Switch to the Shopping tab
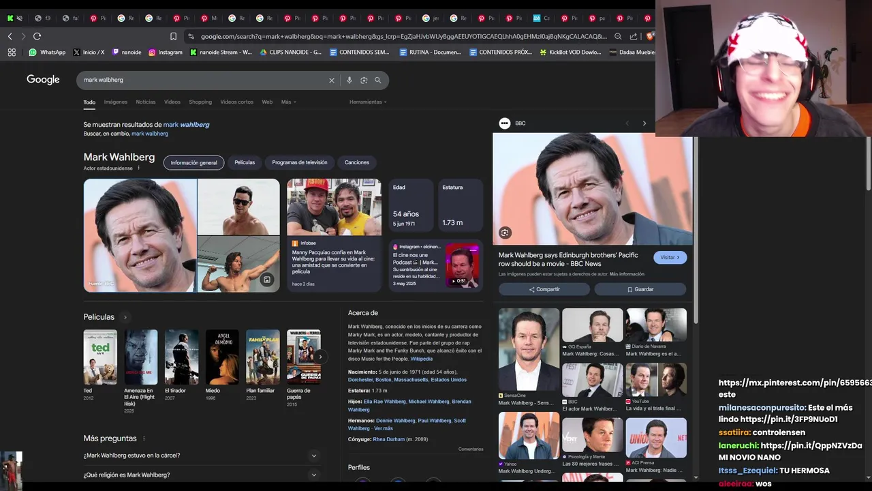 [x=200, y=102]
